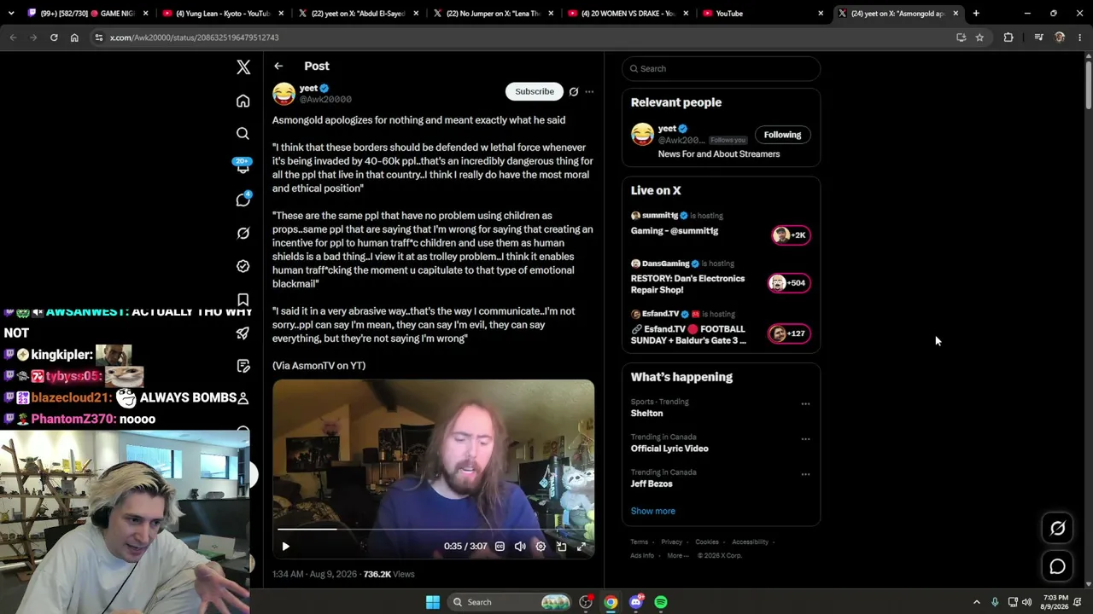Open Spotify from the taskbar
The image size is (1093, 614).
[x=661, y=602]
